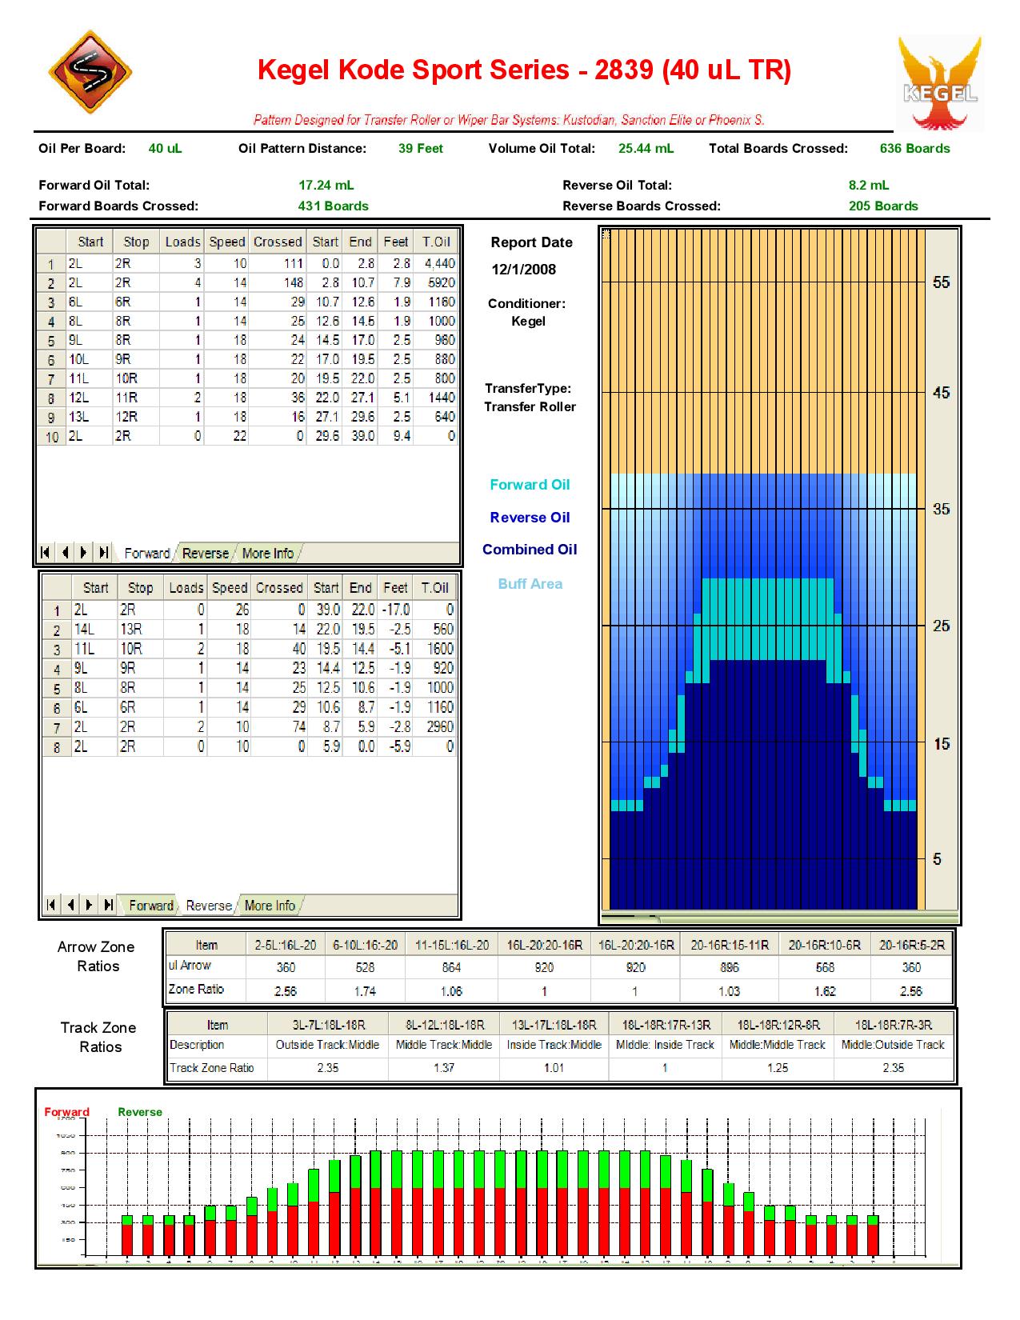Click the green Reverse legend in the bar chart

140,1112
